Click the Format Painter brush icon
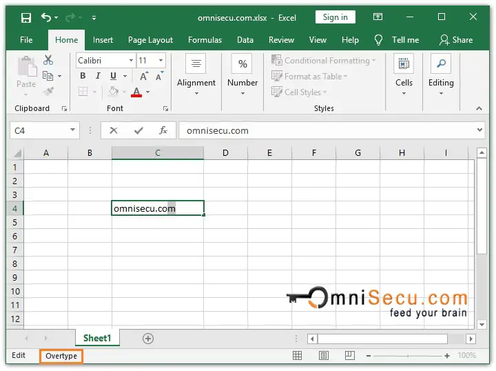The height and width of the screenshot is (371, 496). point(49,92)
